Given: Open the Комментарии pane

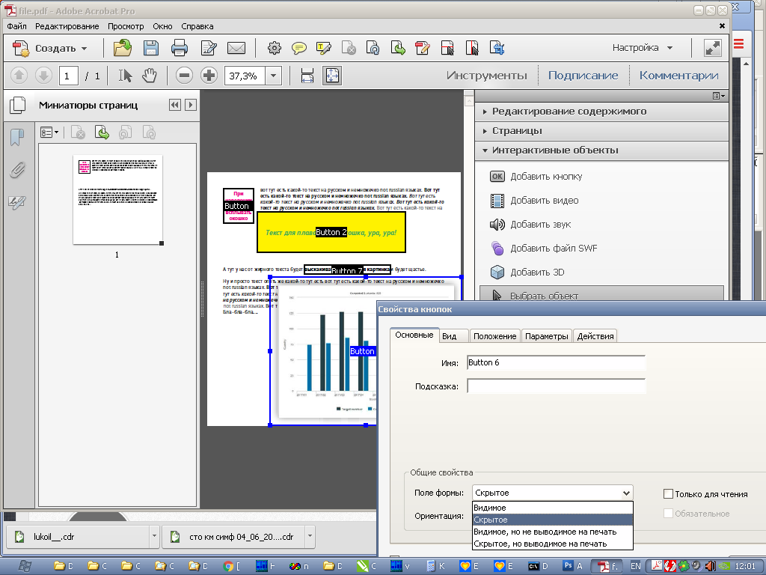Looking at the screenshot, I should [x=678, y=76].
